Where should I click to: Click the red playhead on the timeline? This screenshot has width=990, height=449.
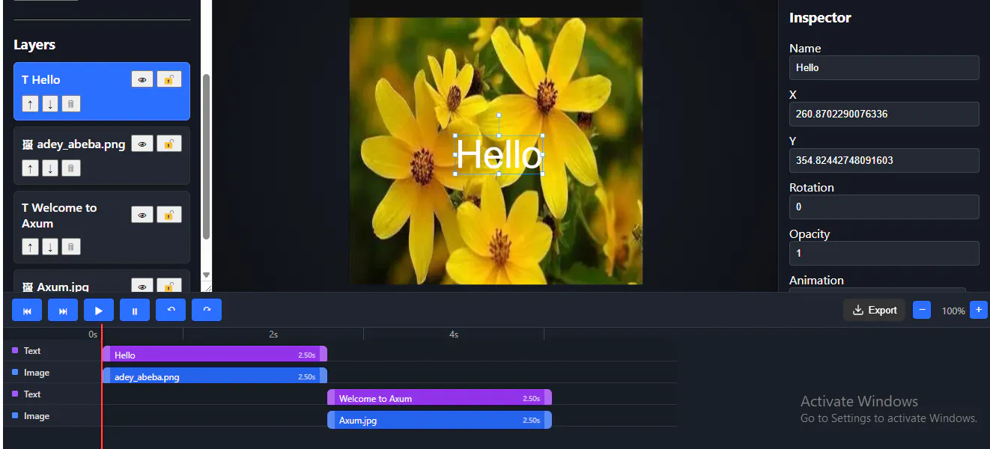pyautogui.click(x=101, y=385)
